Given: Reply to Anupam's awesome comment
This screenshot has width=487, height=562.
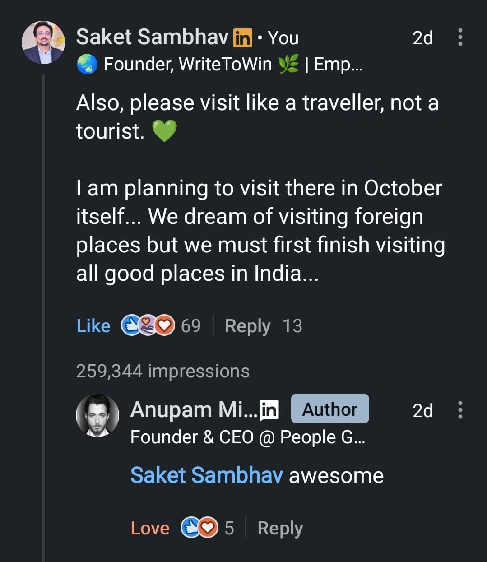Looking at the screenshot, I should pyautogui.click(x=280, y=528).
